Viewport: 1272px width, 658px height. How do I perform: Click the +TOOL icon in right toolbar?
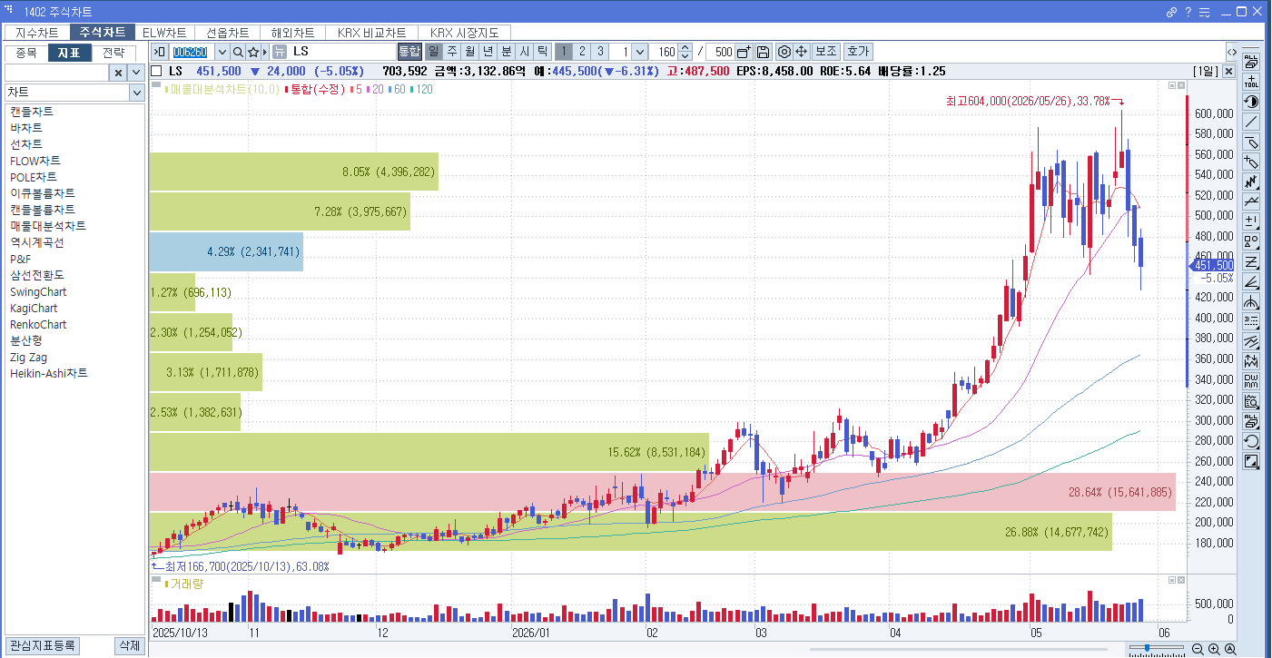tap(1251, 82)
